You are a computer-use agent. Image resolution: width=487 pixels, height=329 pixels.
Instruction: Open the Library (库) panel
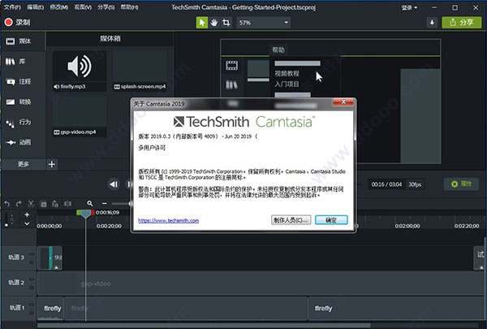15,61
